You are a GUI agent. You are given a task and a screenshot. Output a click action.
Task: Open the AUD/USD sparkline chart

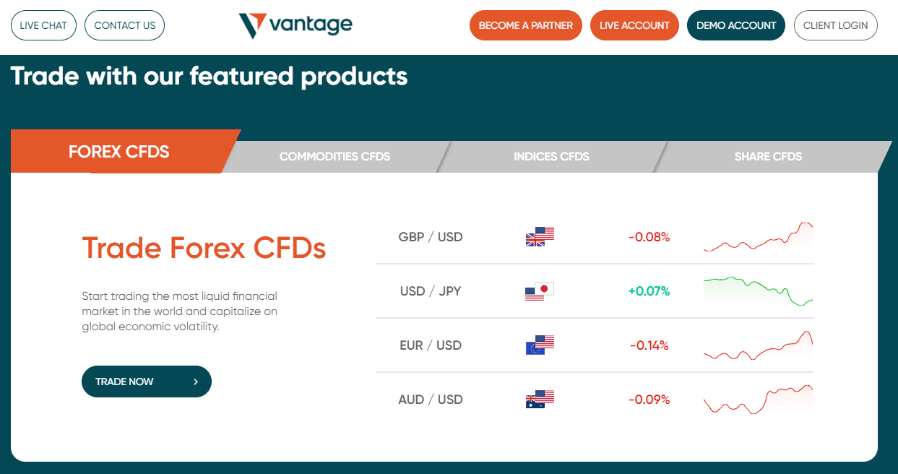[758, 400]
